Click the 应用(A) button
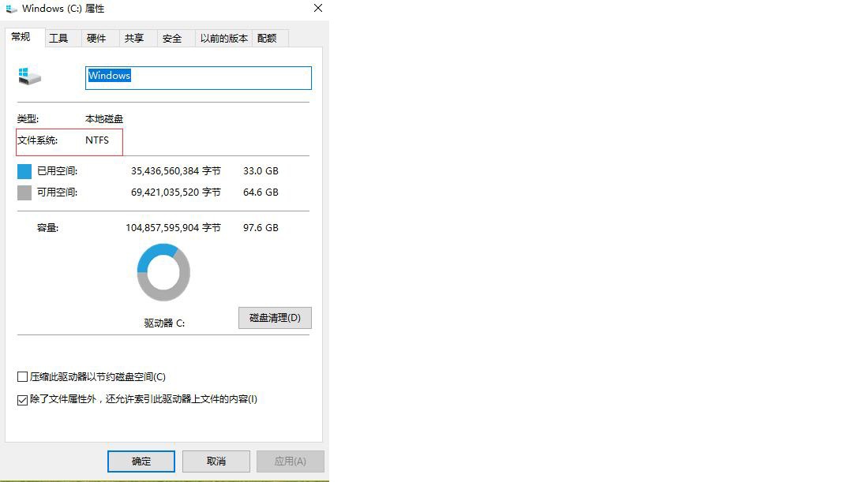The width and height of the screenshot is (855, 482). click(x=290, y=461)
